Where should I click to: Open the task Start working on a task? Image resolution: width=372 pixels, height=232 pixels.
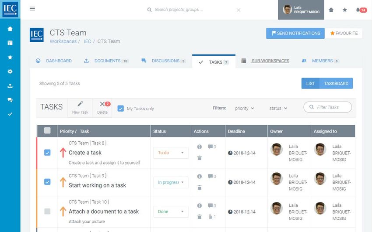pyautogui.click(x=97, y=185)
